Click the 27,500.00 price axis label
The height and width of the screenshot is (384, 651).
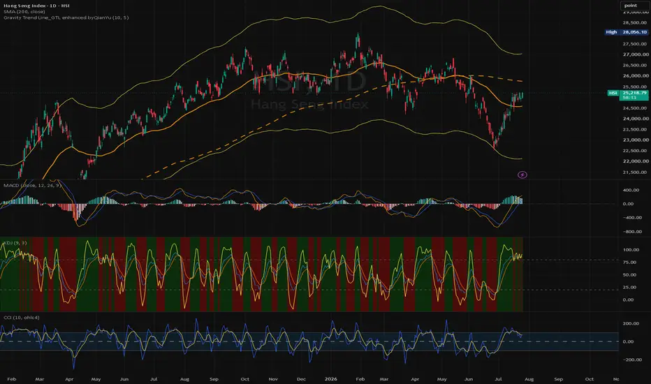pos(636,43)
